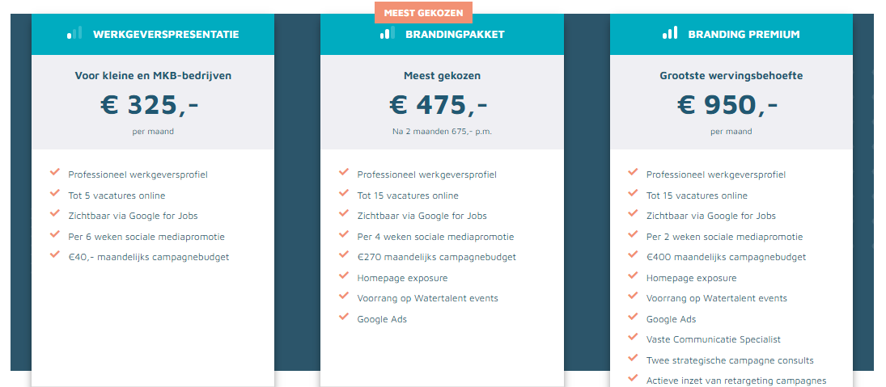This screenshot has height=387, width=886.
Task: Select the € 325,- price
Action: coord(150,105)
